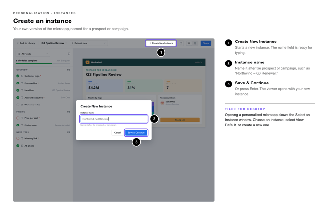This screenshot has height=210, width=328.
Task: Open the Q3 Pipeline Review title dropdown in toolbar
Action: coord(54,43)
